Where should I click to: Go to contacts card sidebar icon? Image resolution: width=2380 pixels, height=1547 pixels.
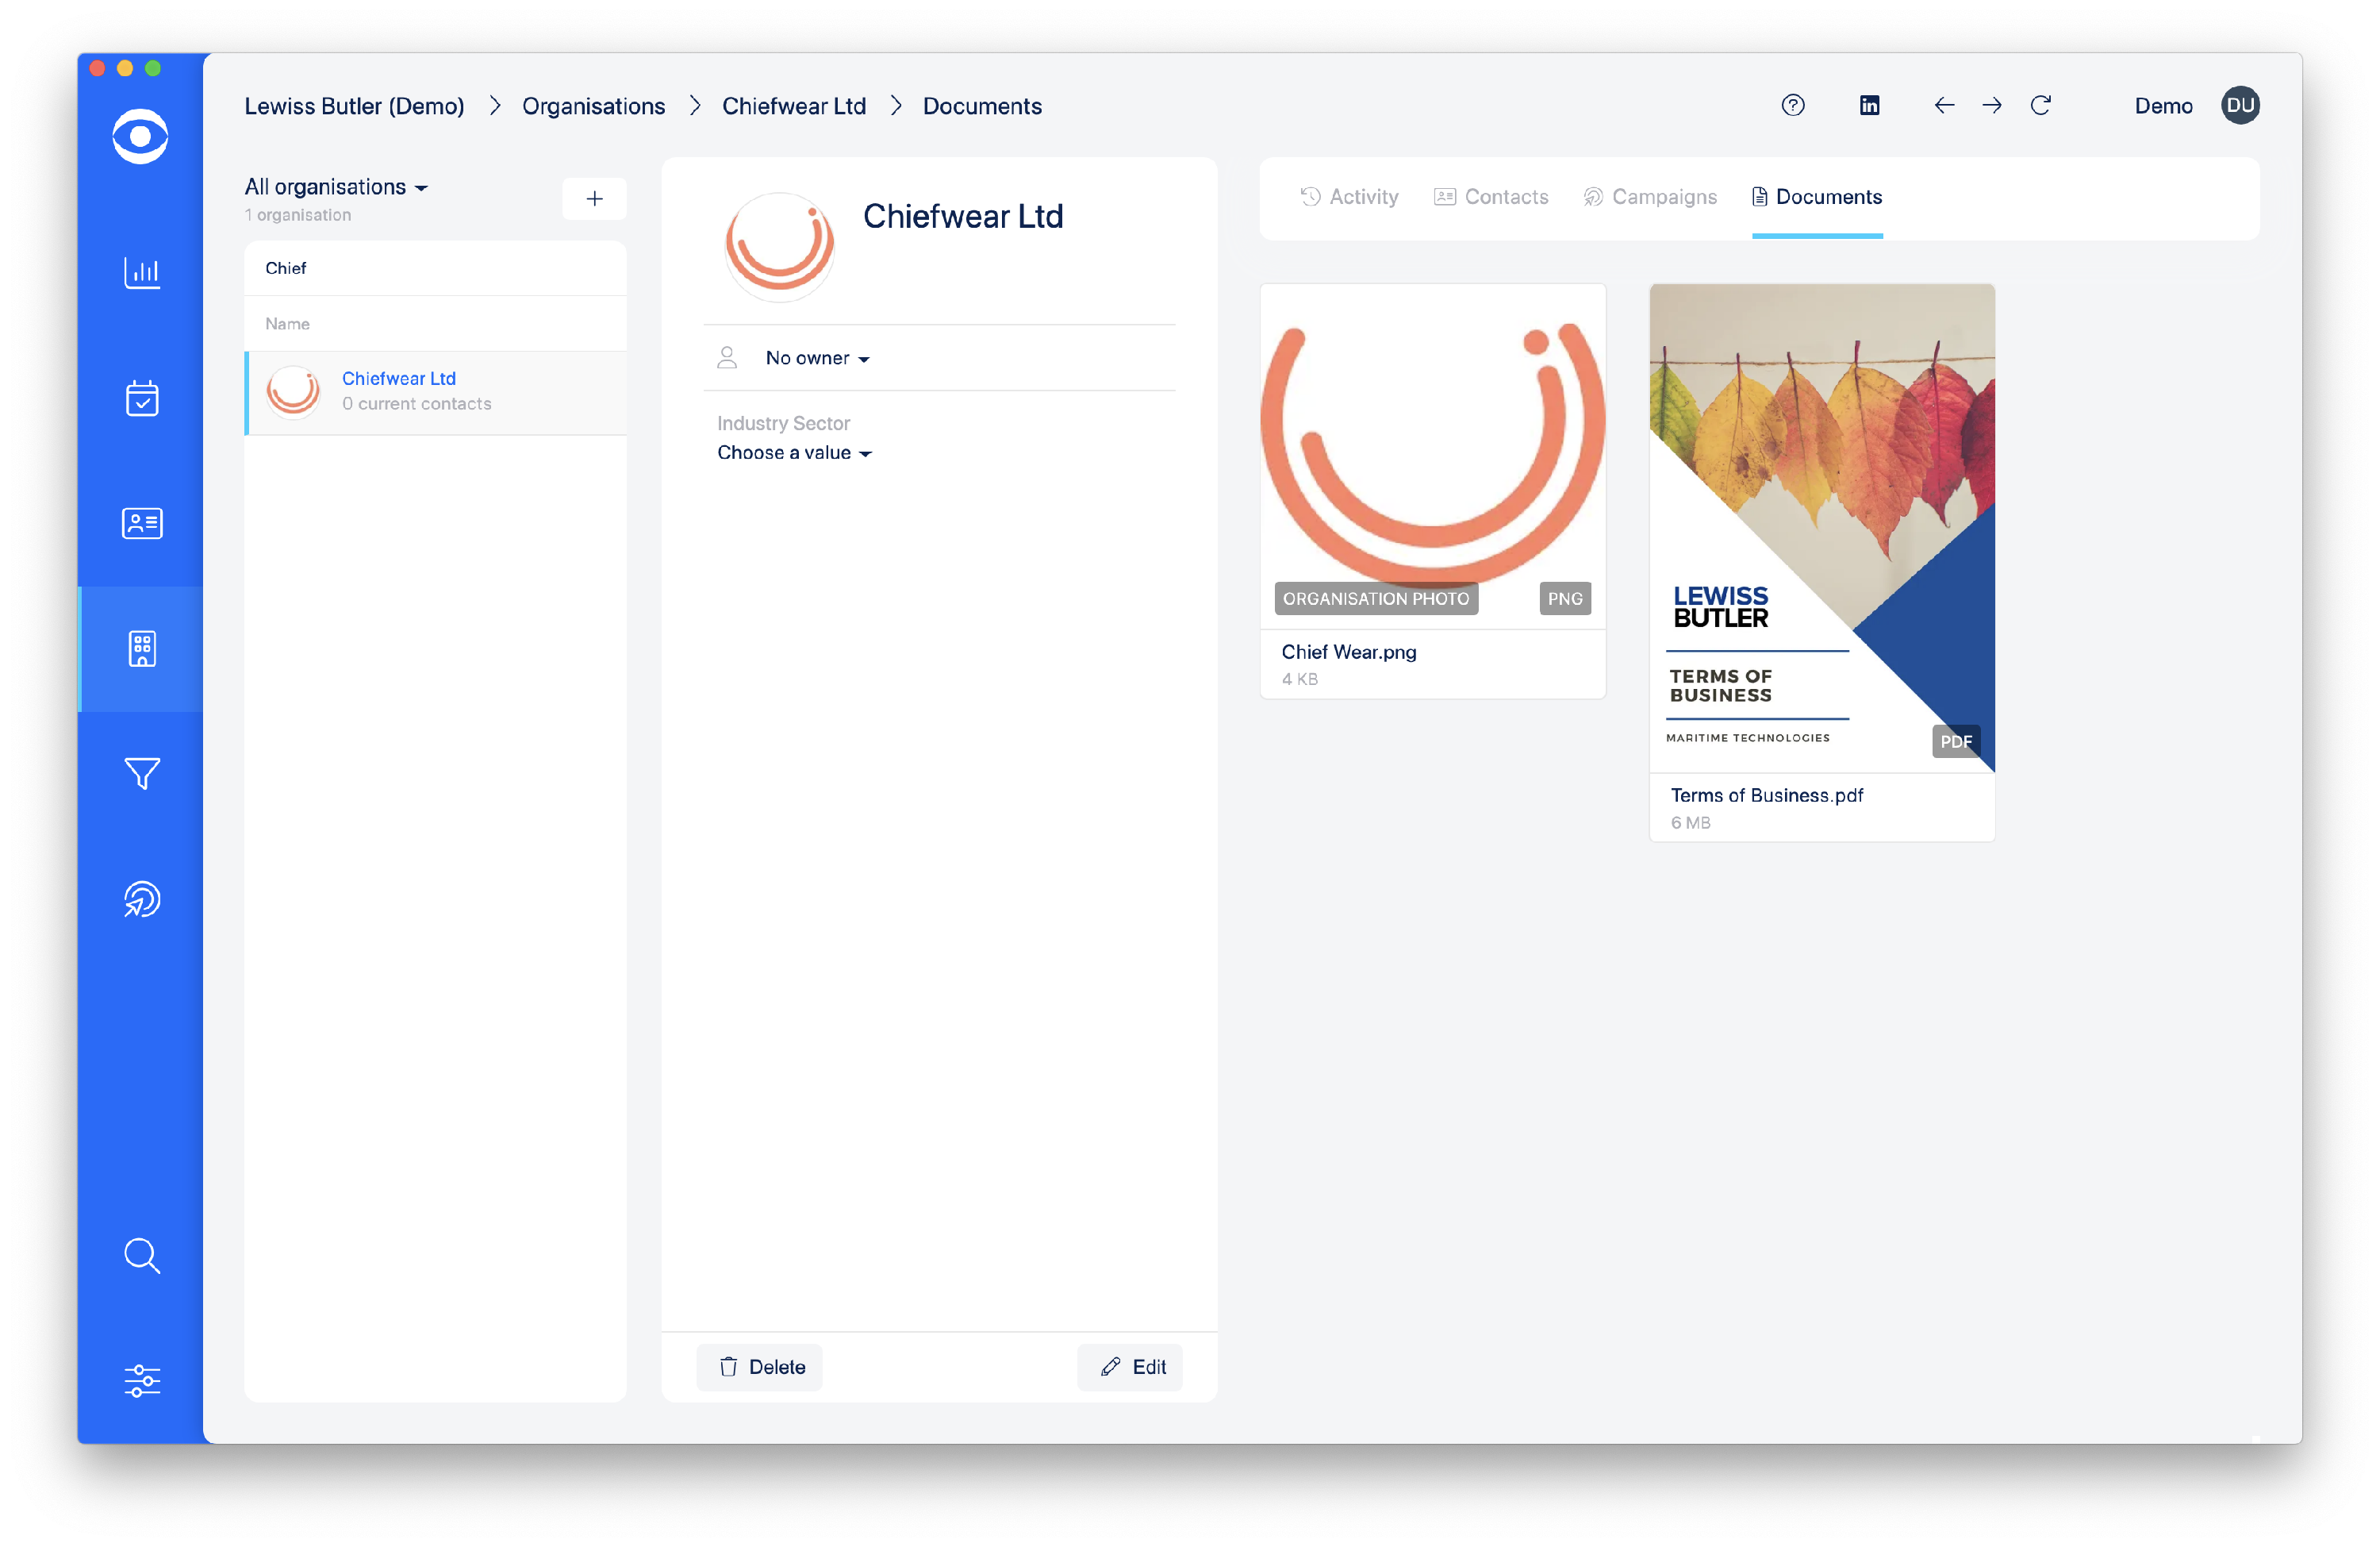141,523
